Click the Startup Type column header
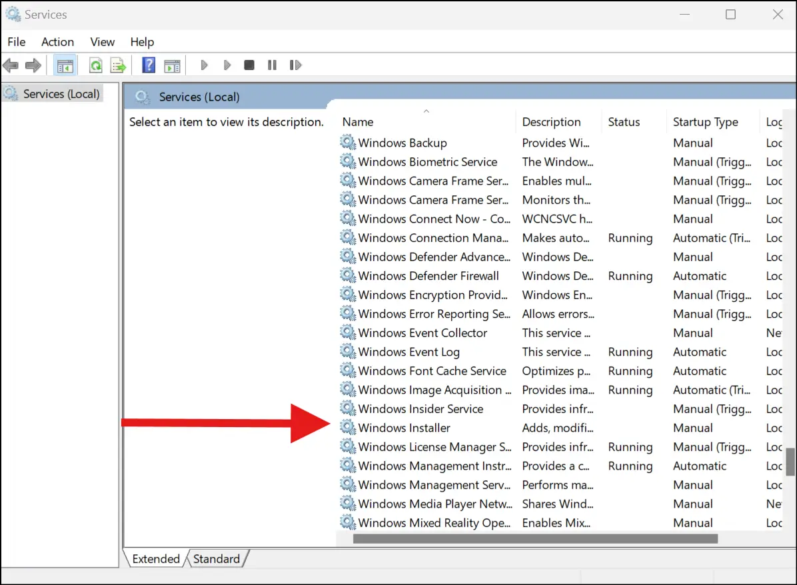This screenshot has width=797, height=585. pos(706,122)
